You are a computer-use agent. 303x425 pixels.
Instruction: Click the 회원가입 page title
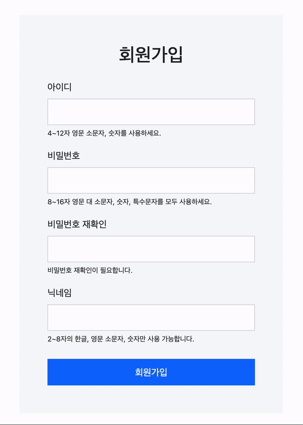151,53
